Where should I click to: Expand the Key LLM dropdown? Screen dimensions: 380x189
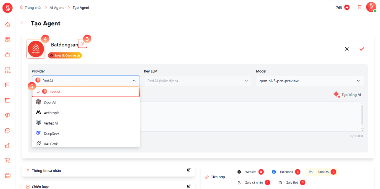tap(198, 81)
